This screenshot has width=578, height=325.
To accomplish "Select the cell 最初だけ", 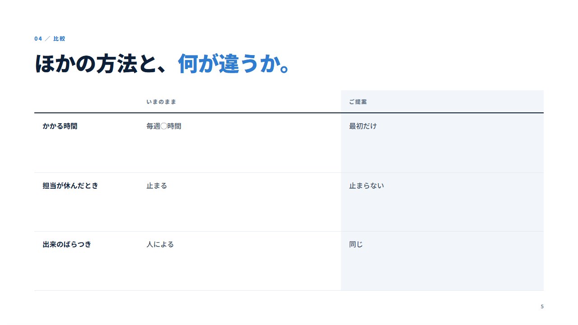I will [363, 126].
